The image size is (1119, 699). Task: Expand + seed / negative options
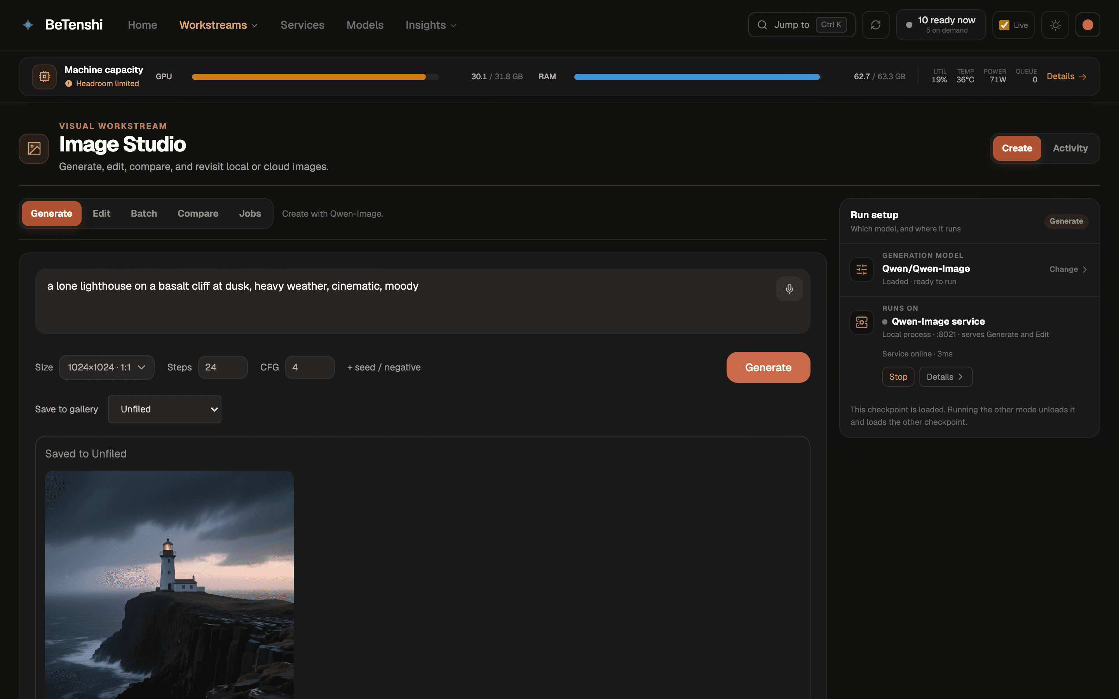384,367
